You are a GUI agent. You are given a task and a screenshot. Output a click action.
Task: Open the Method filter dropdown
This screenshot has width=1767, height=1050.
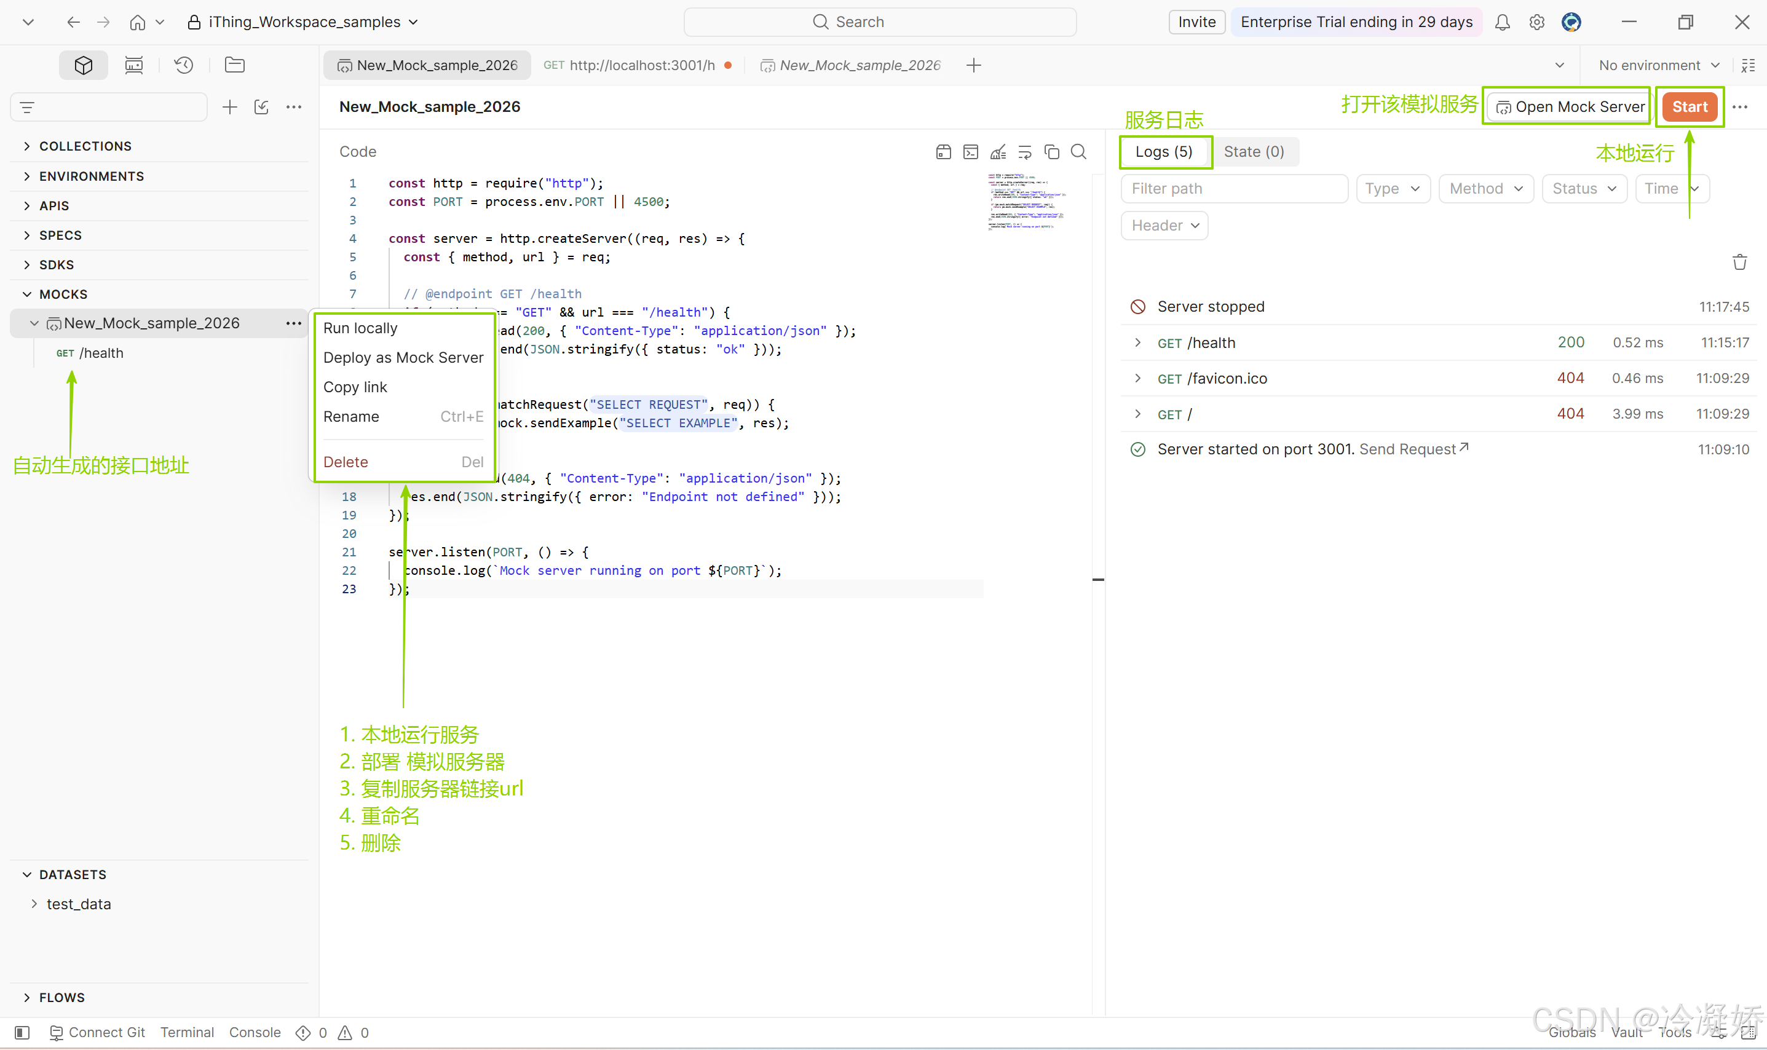[1485, 189]
